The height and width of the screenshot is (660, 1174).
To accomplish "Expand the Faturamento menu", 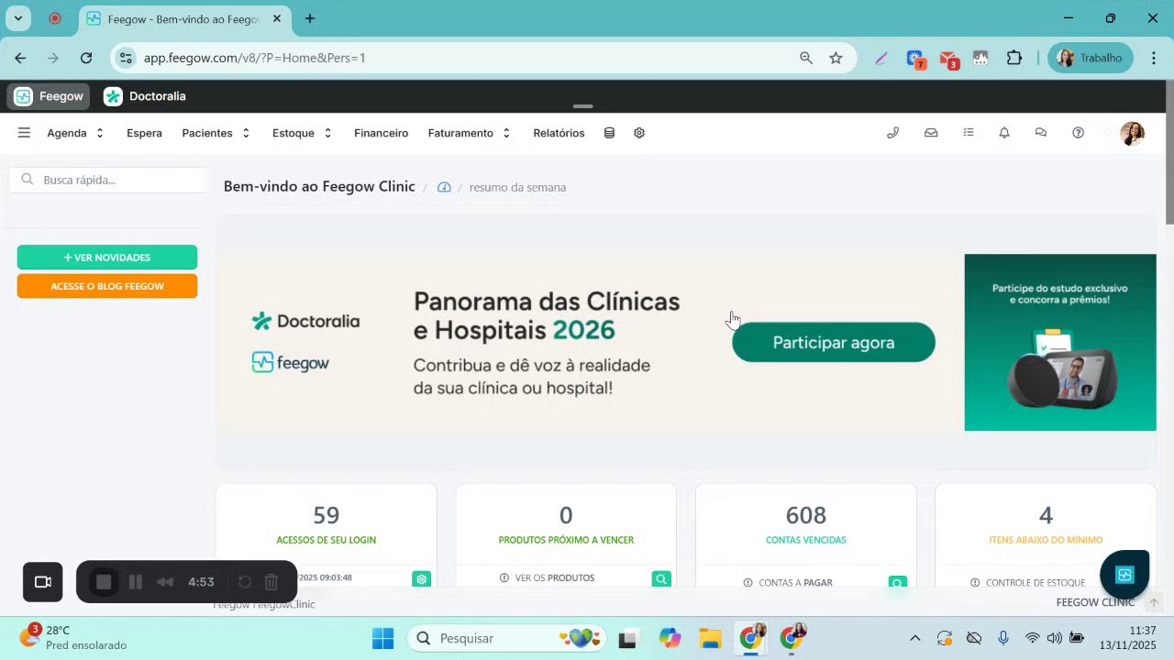I will point(469,133).
